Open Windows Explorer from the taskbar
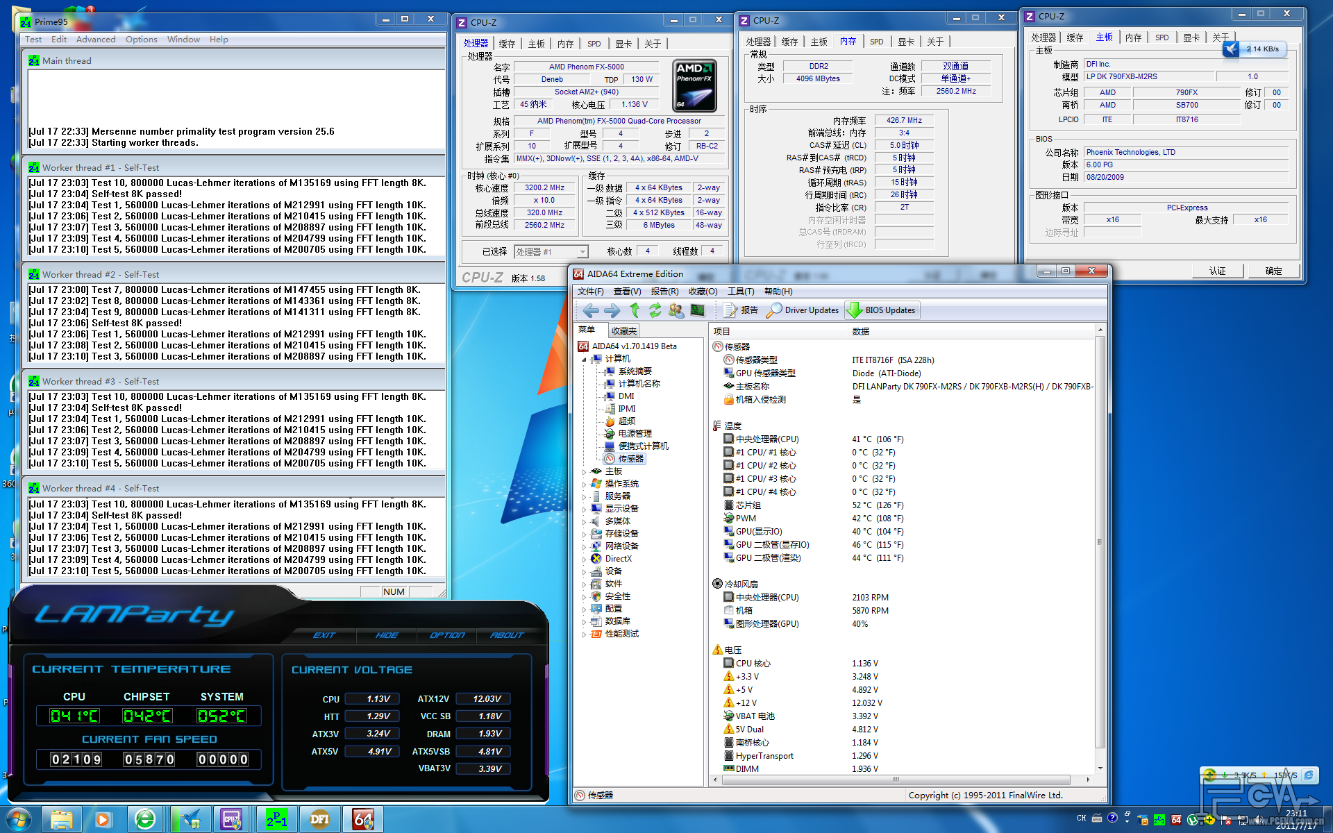 tap(60, 820)
